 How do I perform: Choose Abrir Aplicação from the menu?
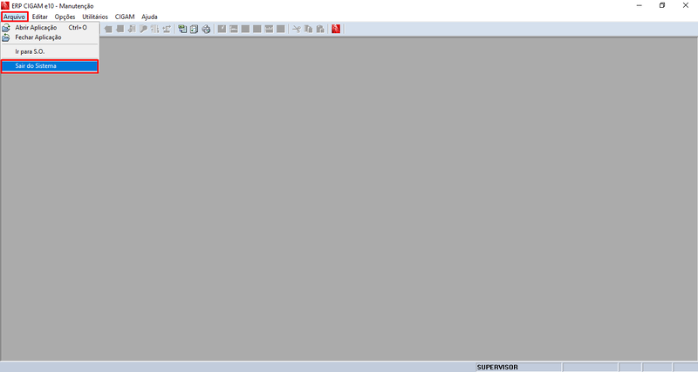pyautogui.click(x=50, y=28)
